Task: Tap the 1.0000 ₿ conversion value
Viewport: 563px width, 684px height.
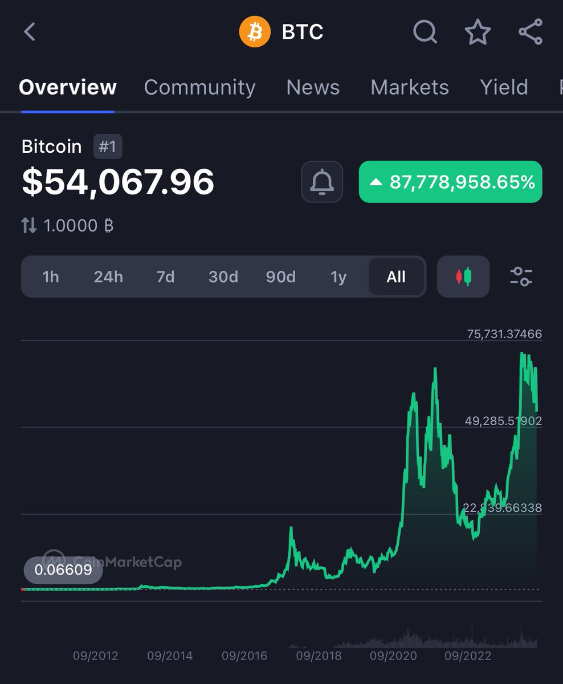Action: [x=79, y=226]
